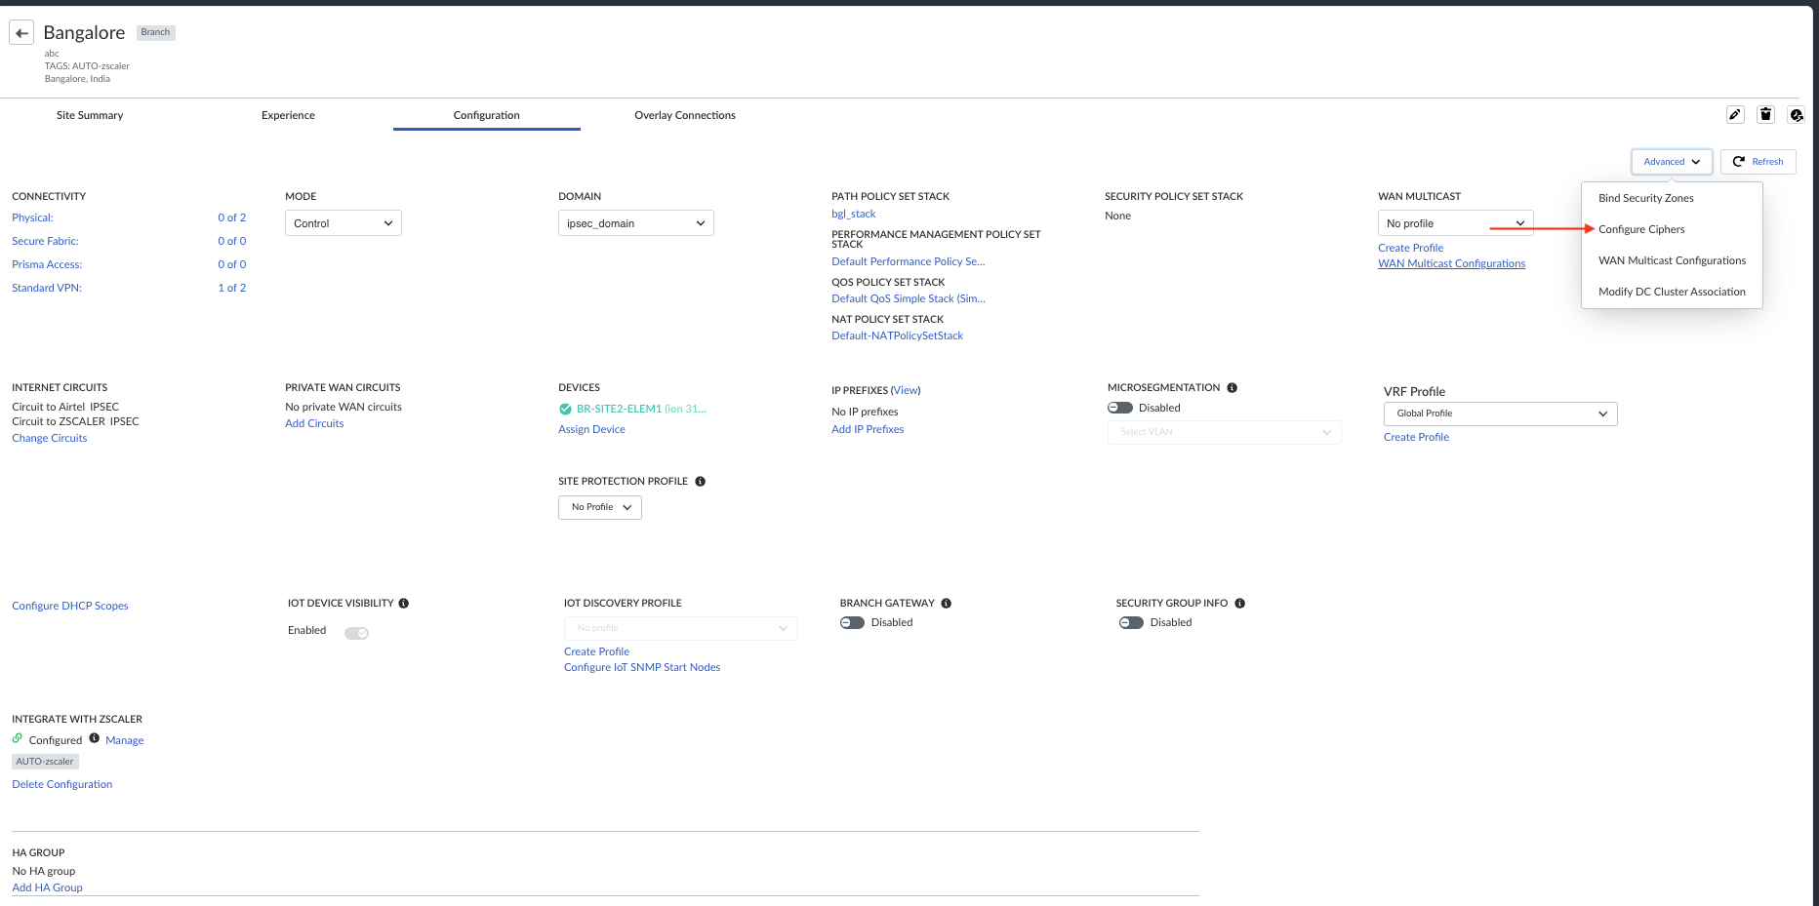Click Configure IoT SNMP Start Nodes

coord(642,667)
